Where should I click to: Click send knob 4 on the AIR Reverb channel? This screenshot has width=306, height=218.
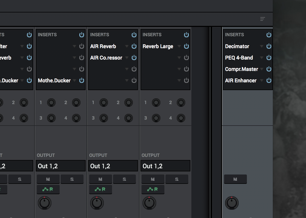[128, 118]
